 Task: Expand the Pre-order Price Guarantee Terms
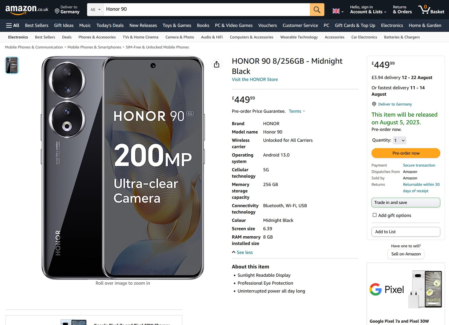pos(297,111)
